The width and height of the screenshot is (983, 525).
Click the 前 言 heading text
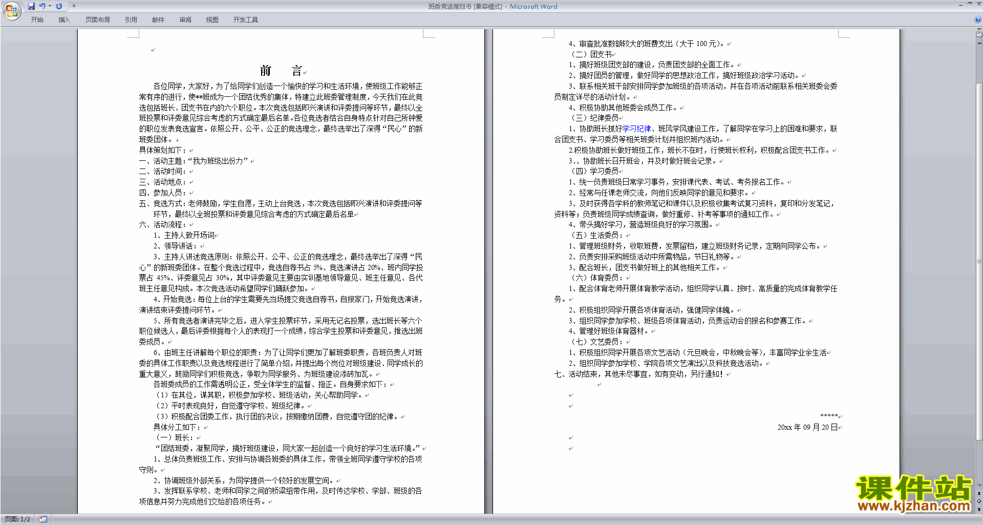(281, 70)
